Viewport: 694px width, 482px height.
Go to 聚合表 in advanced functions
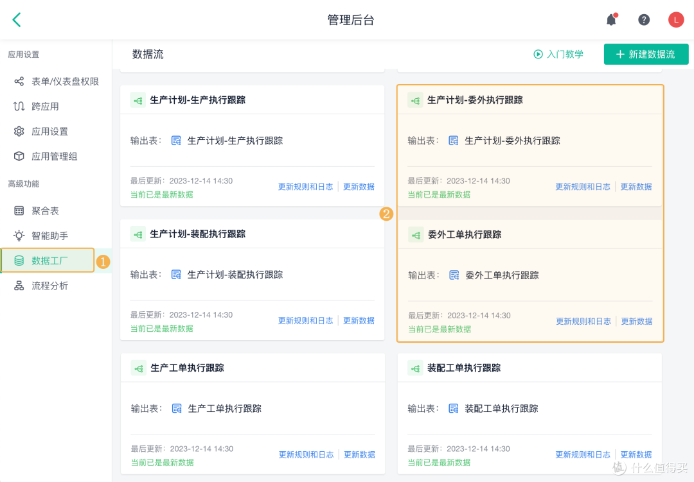(56, 211)
